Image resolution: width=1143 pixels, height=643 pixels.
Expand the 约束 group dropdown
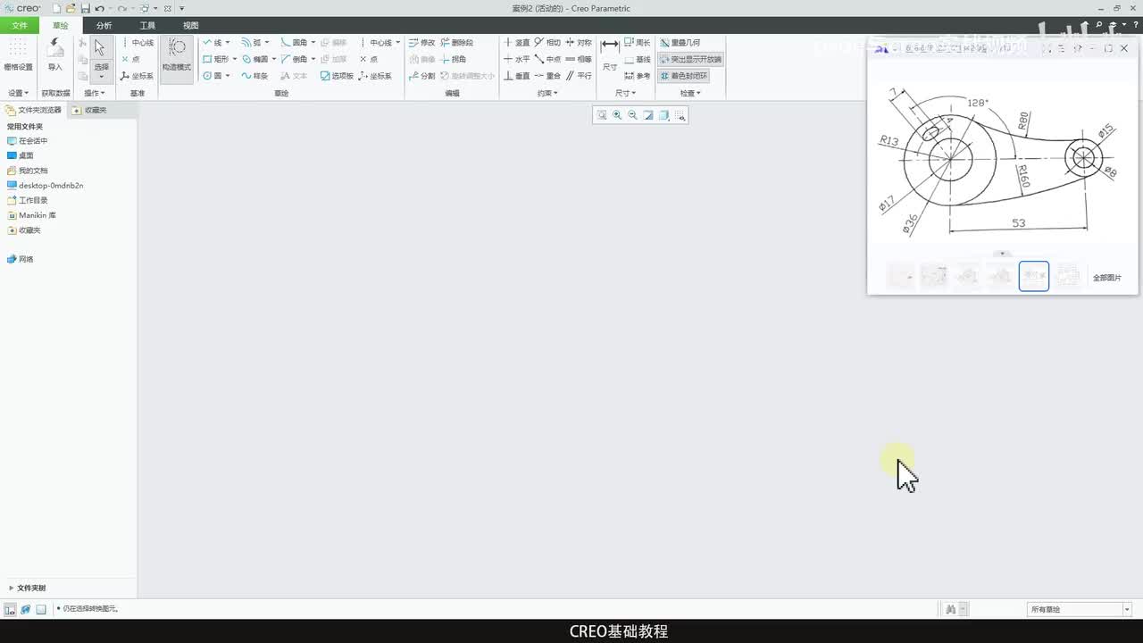pos(547,93)
